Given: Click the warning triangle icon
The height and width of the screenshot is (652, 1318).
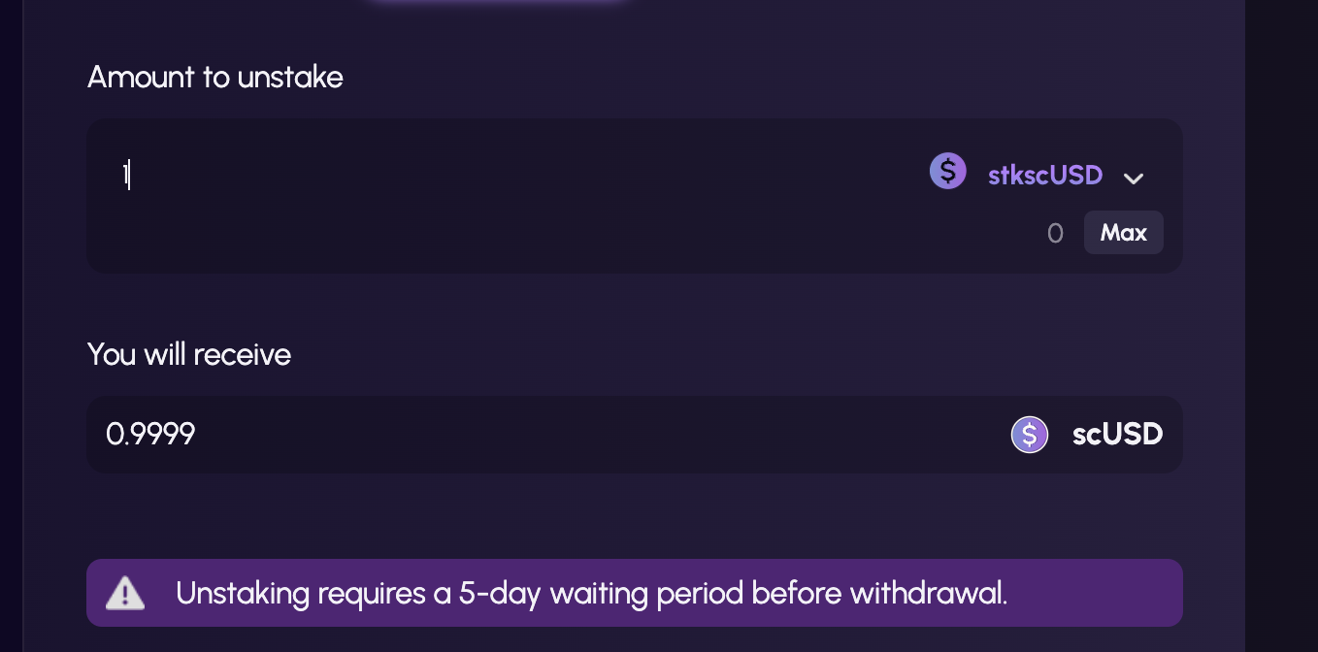Looking at the screenshot, I should (125, 593).
